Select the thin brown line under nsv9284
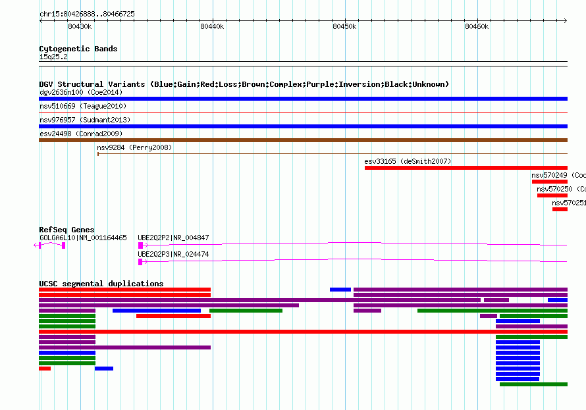Viewport: 586px width, 410px height. (333, 153)
